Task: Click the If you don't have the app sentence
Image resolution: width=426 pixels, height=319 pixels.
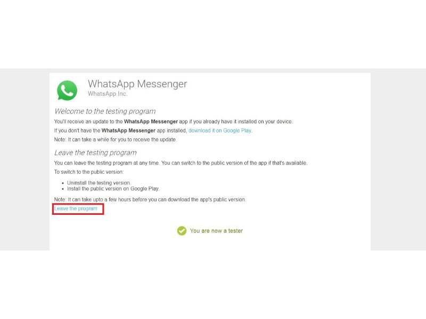Action: [x=153, y=130]
